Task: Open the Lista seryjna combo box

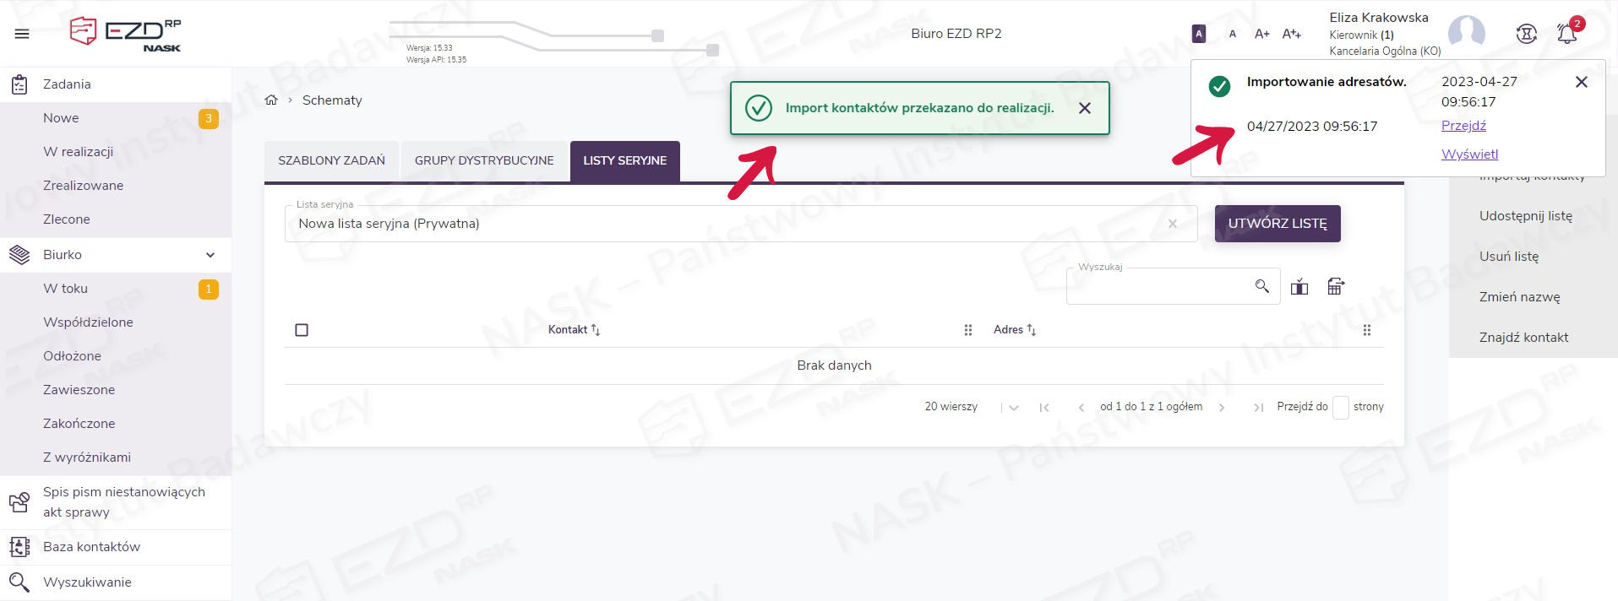Action: click(x=727, y=224)
